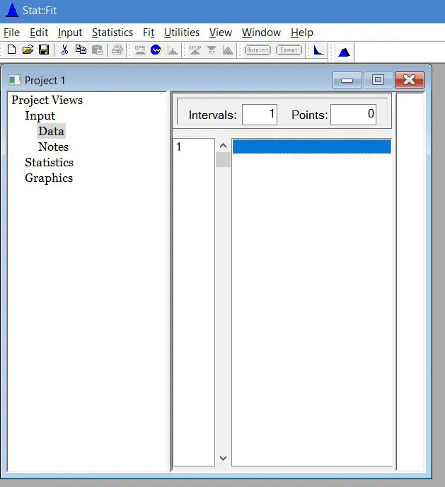Open the Edit menu
Screen dimensions: 445x487
coord(39,33)
